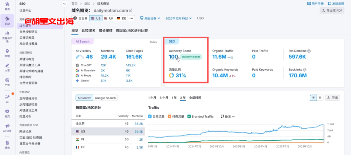This screenshot has height=155, width=351.
Task: Select the Google Search chart tab
Action: pos(105,98)
